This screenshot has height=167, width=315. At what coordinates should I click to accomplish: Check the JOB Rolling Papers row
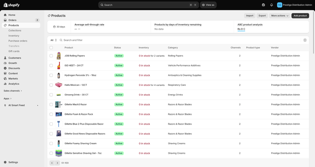(51, 56)
